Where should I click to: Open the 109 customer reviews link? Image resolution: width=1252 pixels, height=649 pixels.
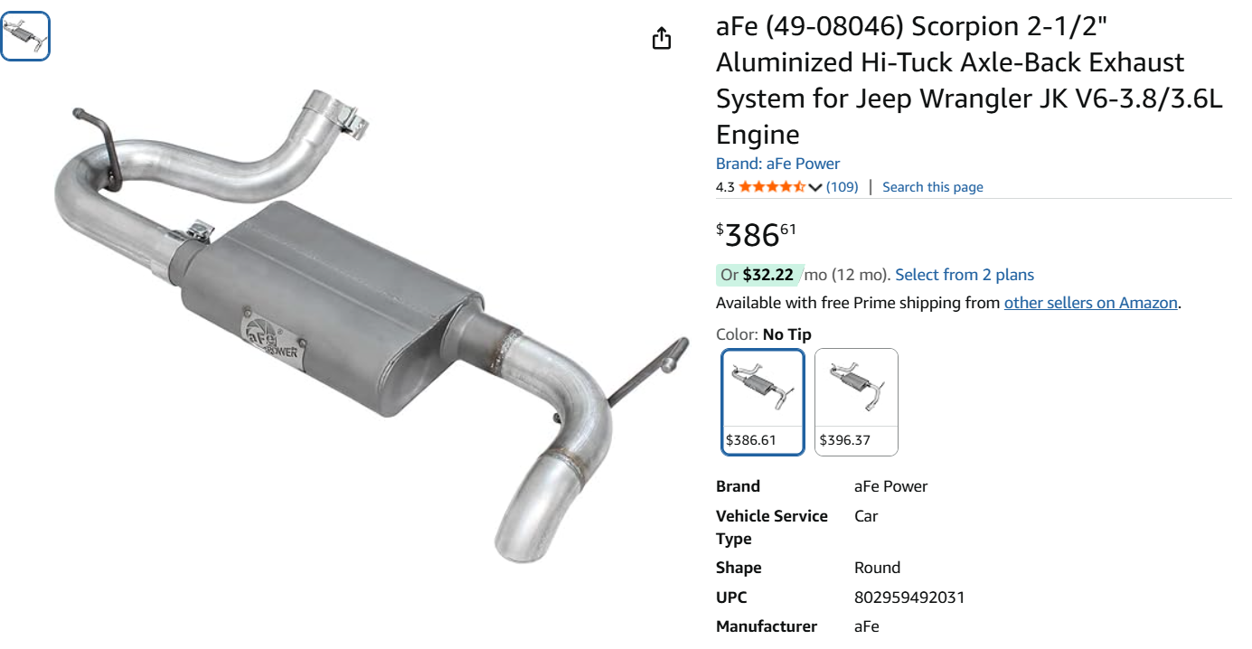point(842,187)
